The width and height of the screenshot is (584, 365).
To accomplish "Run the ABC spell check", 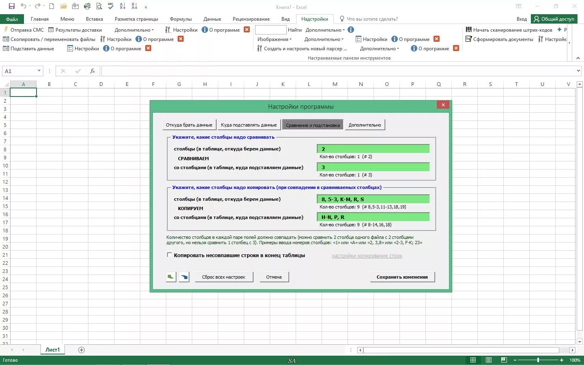I will (x=111, y=6).
